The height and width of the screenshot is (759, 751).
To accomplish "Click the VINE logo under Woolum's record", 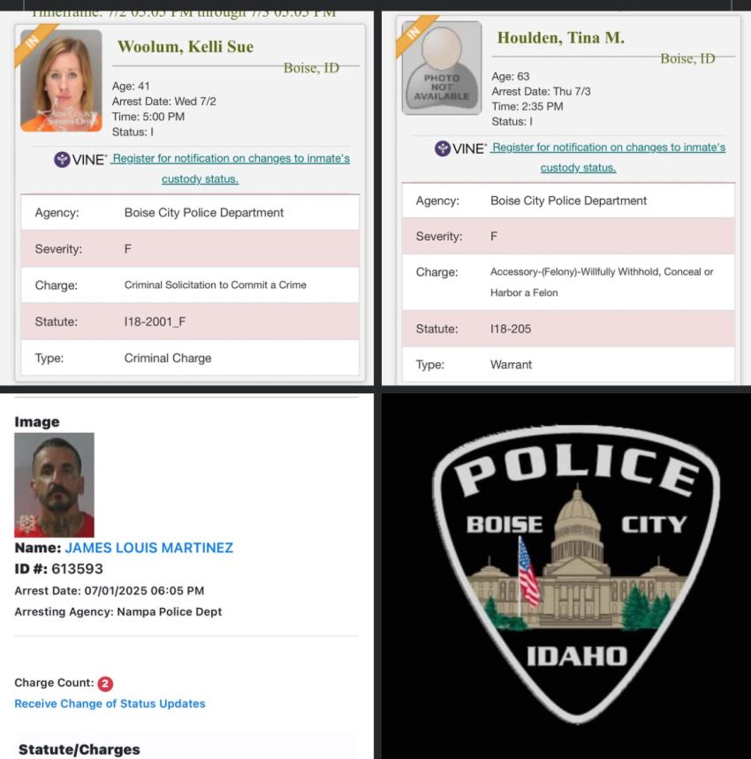I will [x=80, y=159].
